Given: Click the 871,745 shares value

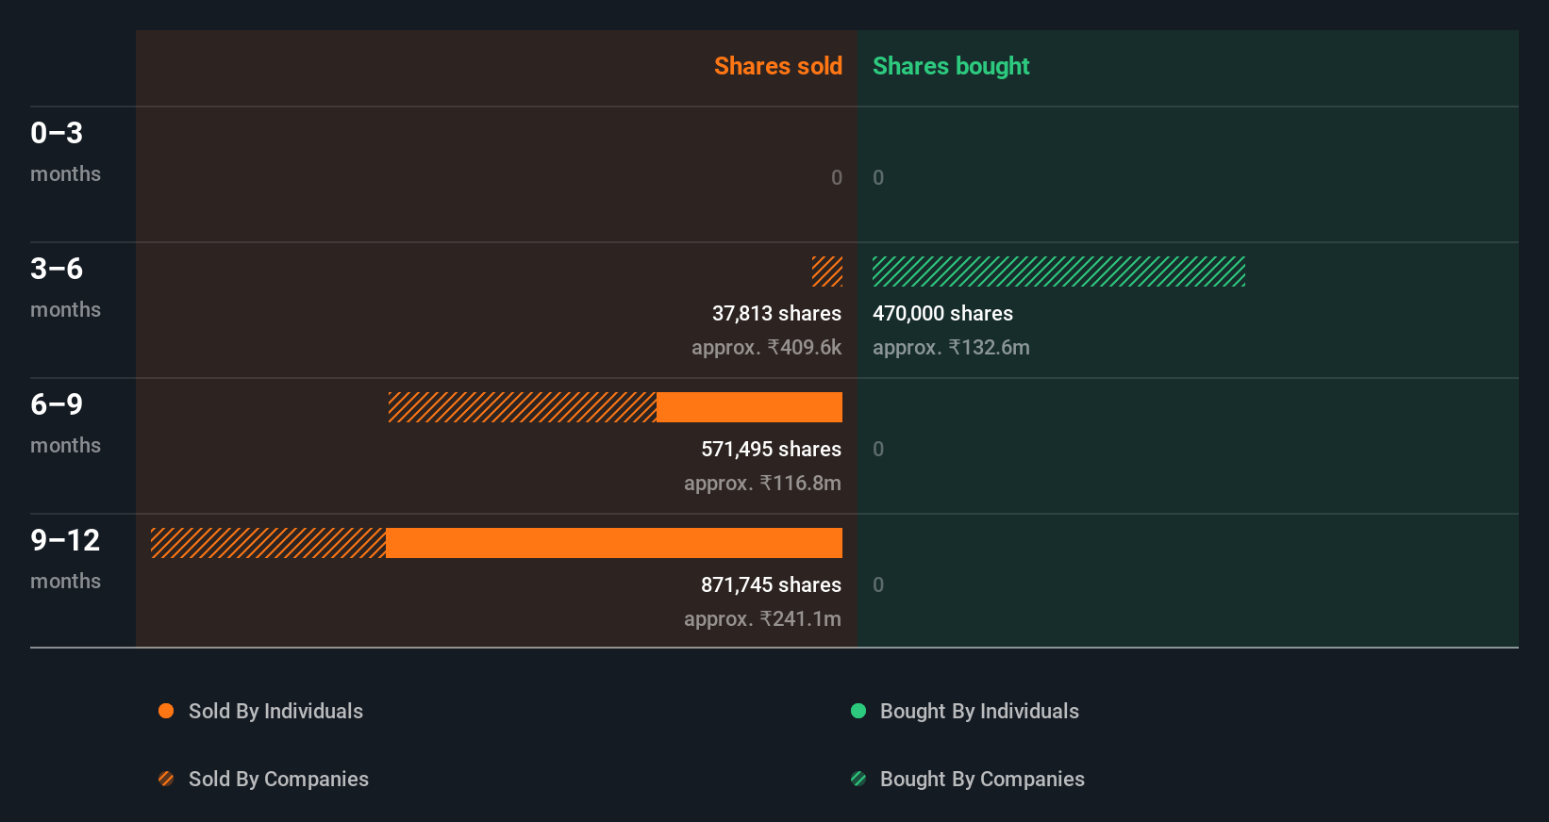Looking at the screenshot, I should 771,584.
